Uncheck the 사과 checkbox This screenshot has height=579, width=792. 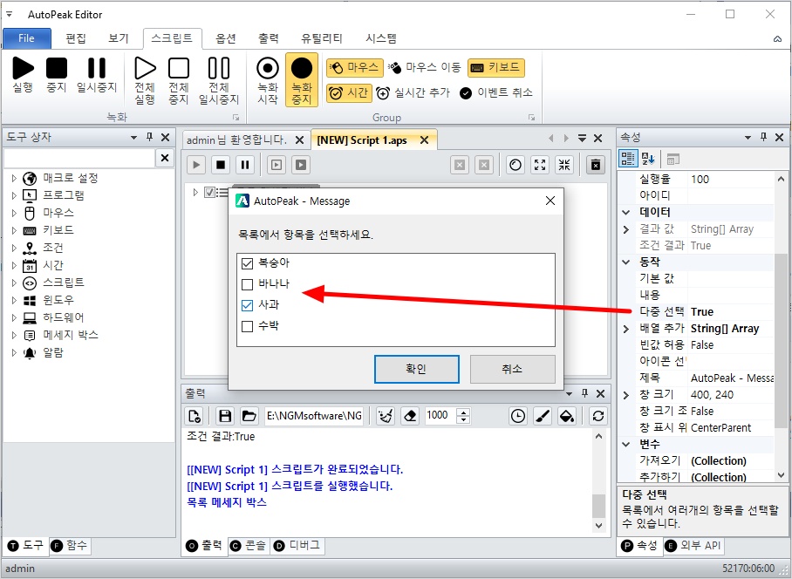[247, 305]
